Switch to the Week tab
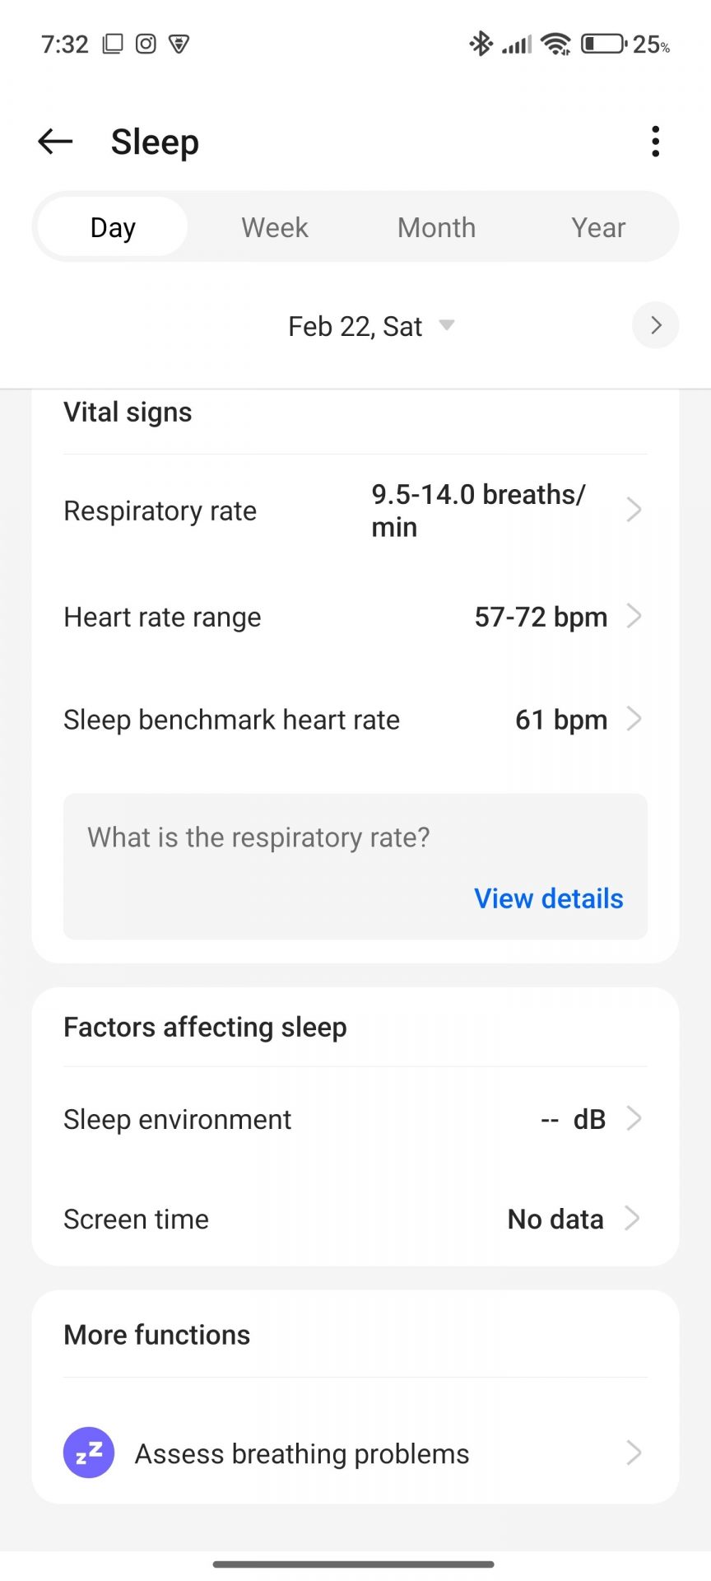 pos(275,227)
